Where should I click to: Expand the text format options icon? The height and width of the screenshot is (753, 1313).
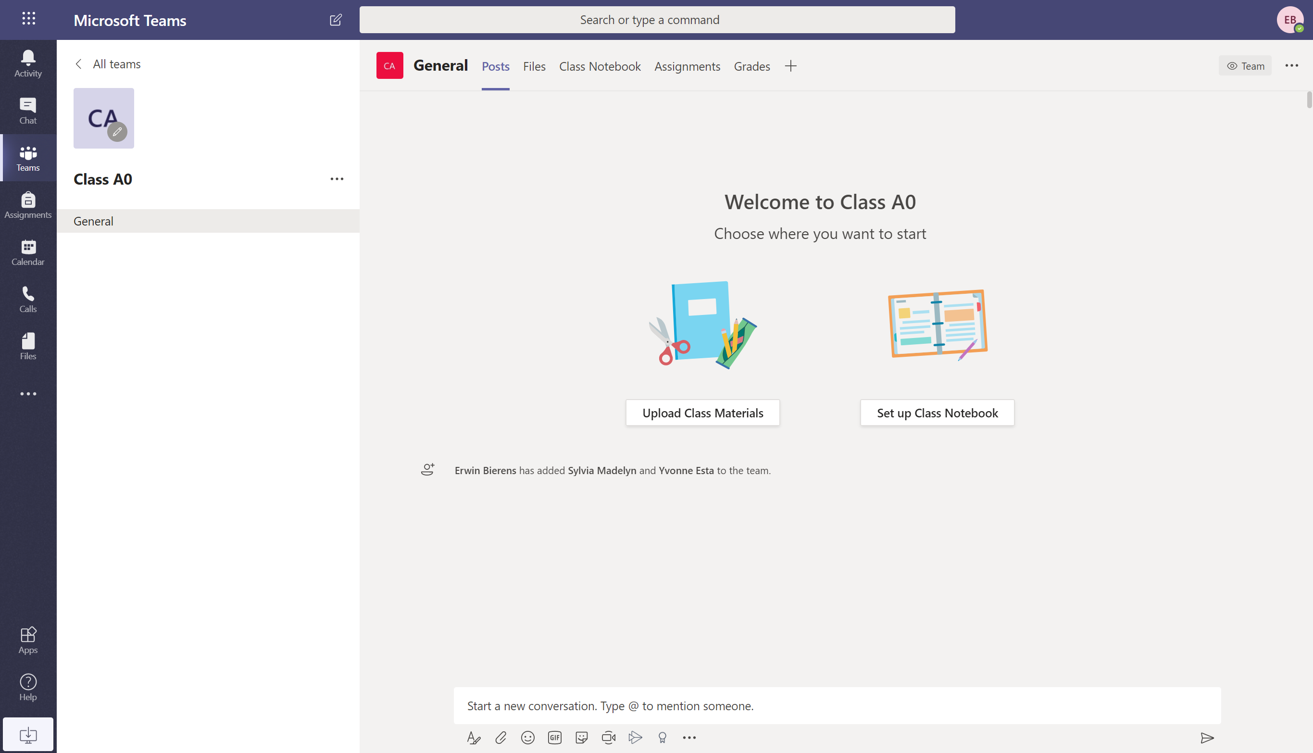(x=473, y=738)
